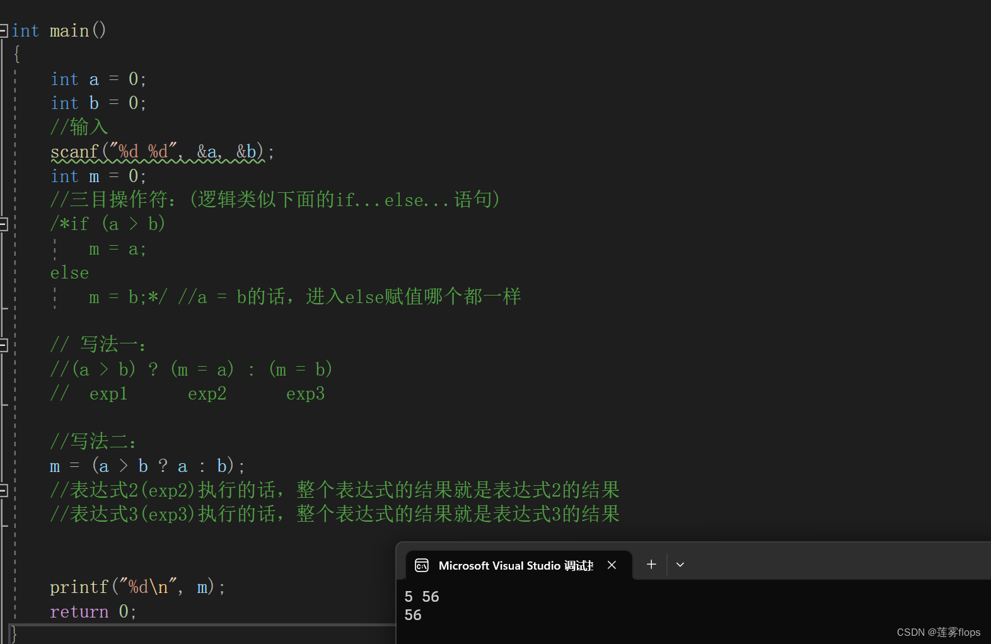
Task: Click the //表达式3(exp3) comment line
Action: point(335,514)
